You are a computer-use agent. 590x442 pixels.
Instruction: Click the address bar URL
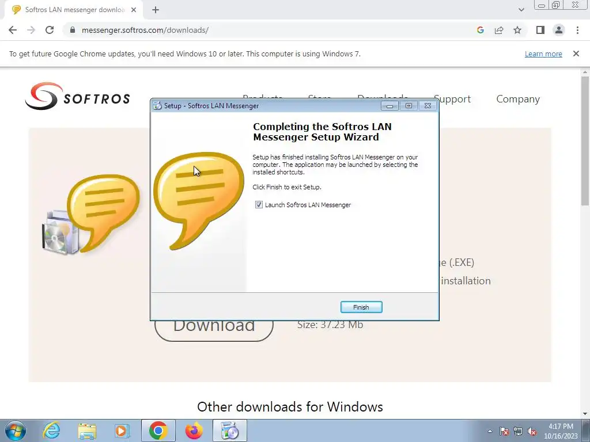(145, 30)
